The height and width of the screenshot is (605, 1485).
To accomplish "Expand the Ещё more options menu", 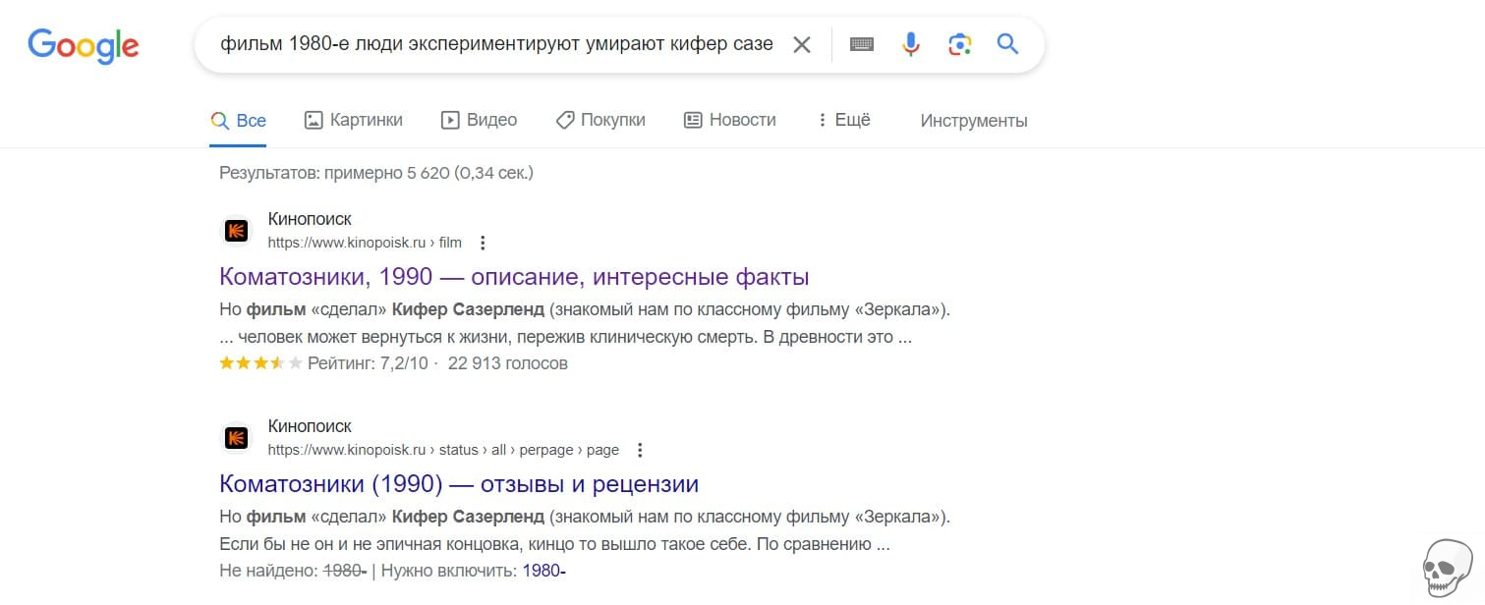I will tap(843, 120).
